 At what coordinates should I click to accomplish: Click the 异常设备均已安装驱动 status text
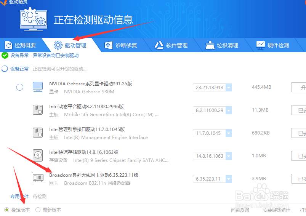coord(56,55)
